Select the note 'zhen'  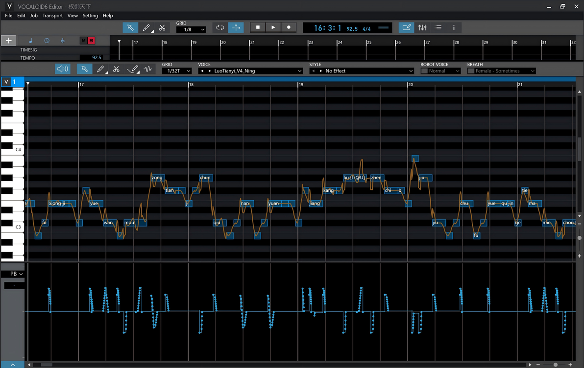click(x=377, y=178)
